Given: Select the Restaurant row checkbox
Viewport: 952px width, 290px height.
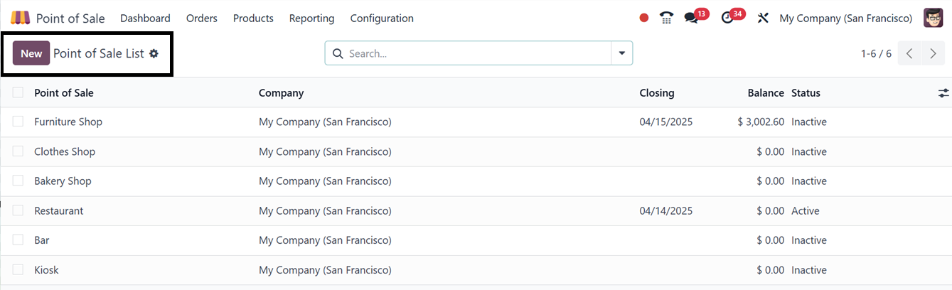Looking at the screenshot, I should [x=18, y=210].
